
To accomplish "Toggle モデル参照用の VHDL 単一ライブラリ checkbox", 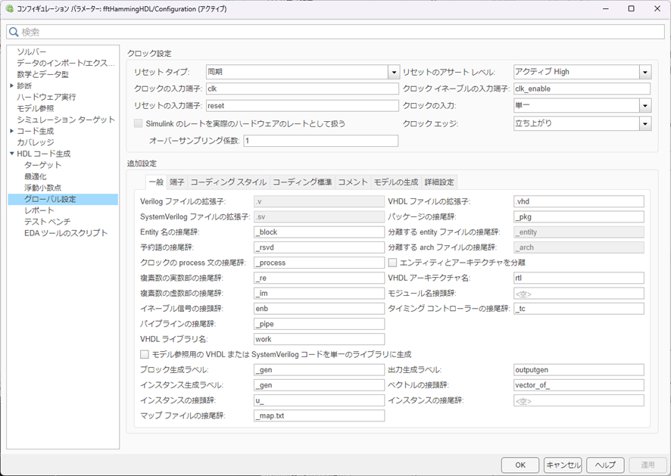I will [145, 354].
